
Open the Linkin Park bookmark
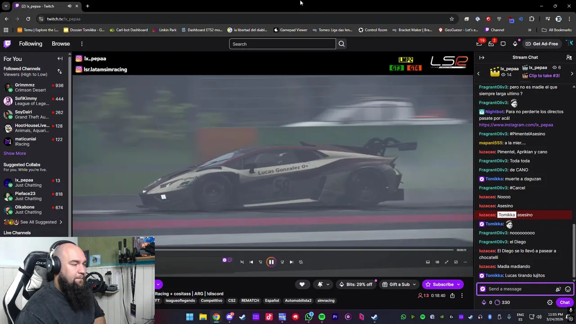pyautogui.click(x=165, y=30)
